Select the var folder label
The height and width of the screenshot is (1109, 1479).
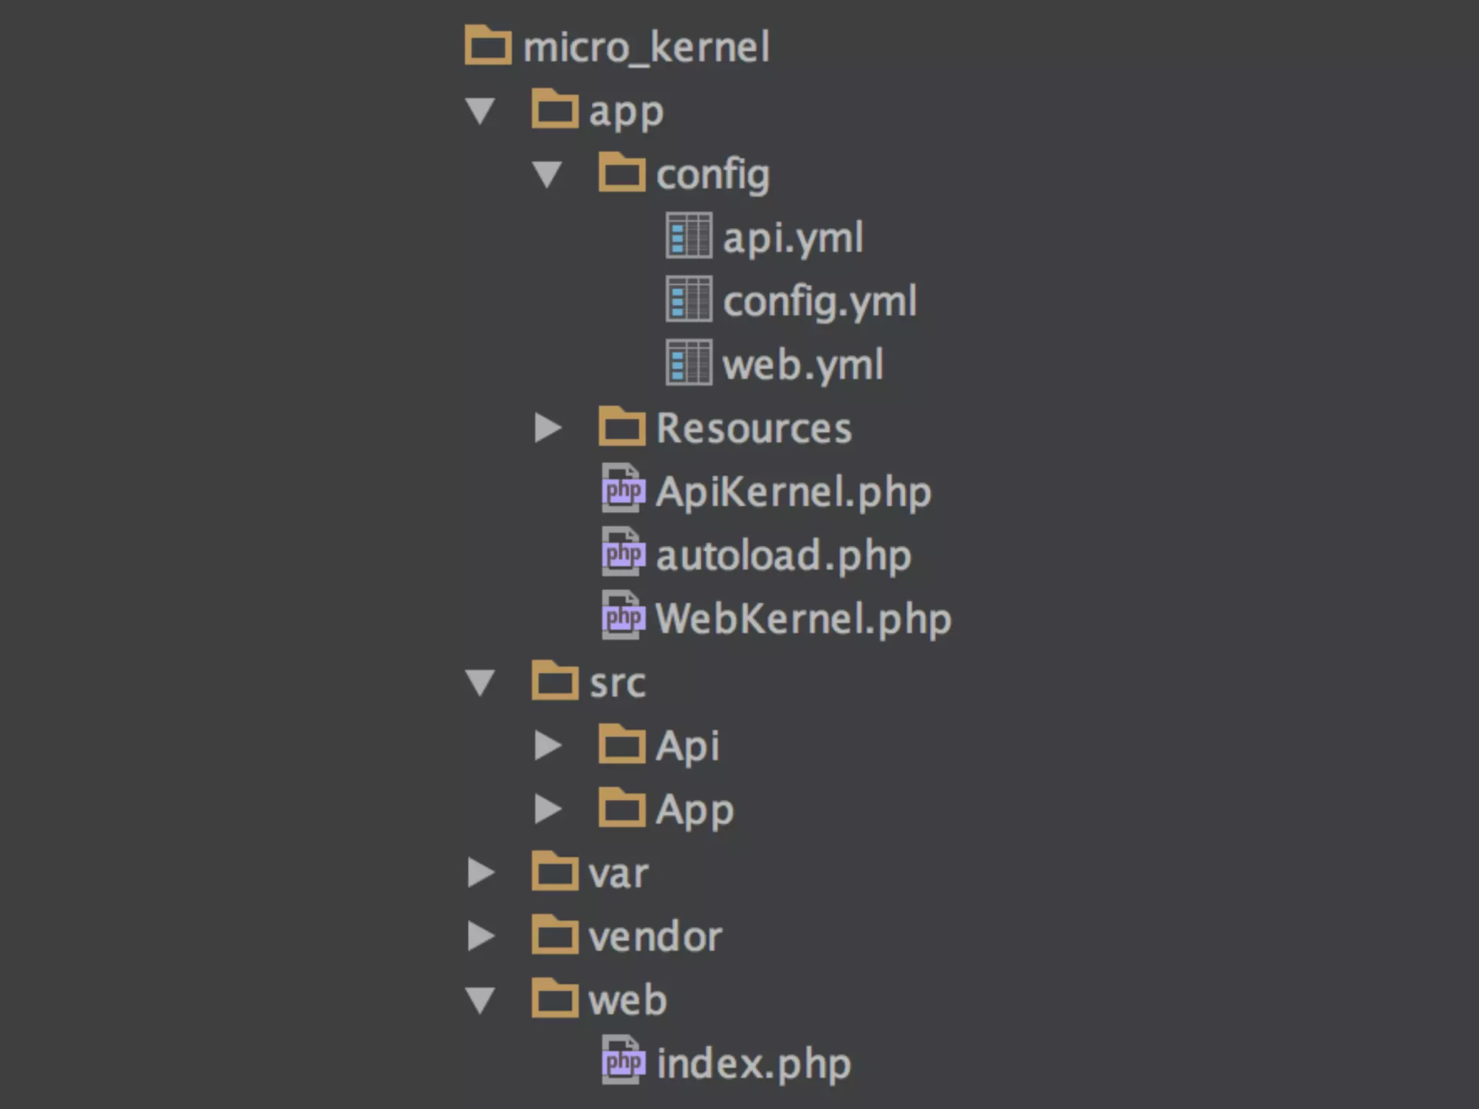tap(618, 874)
